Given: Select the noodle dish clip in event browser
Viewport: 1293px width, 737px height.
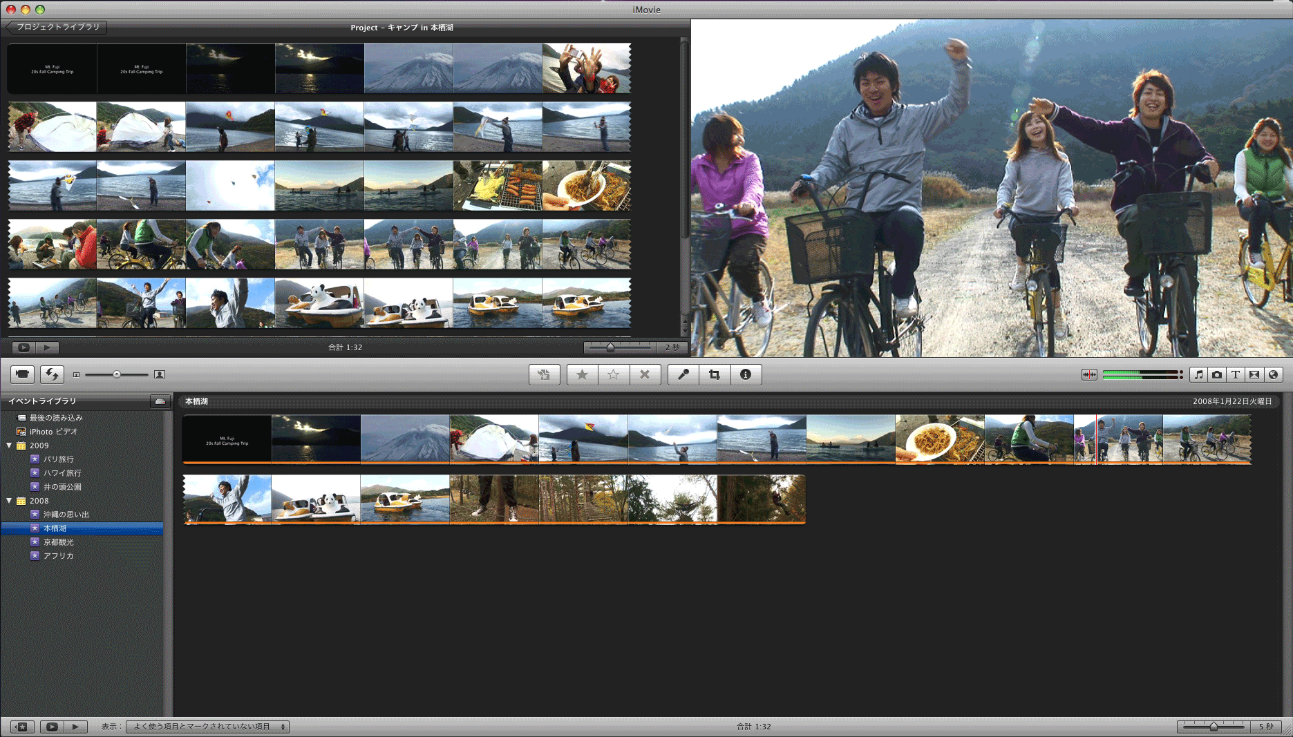Looking at the screenshot, I should click(939, 439).
